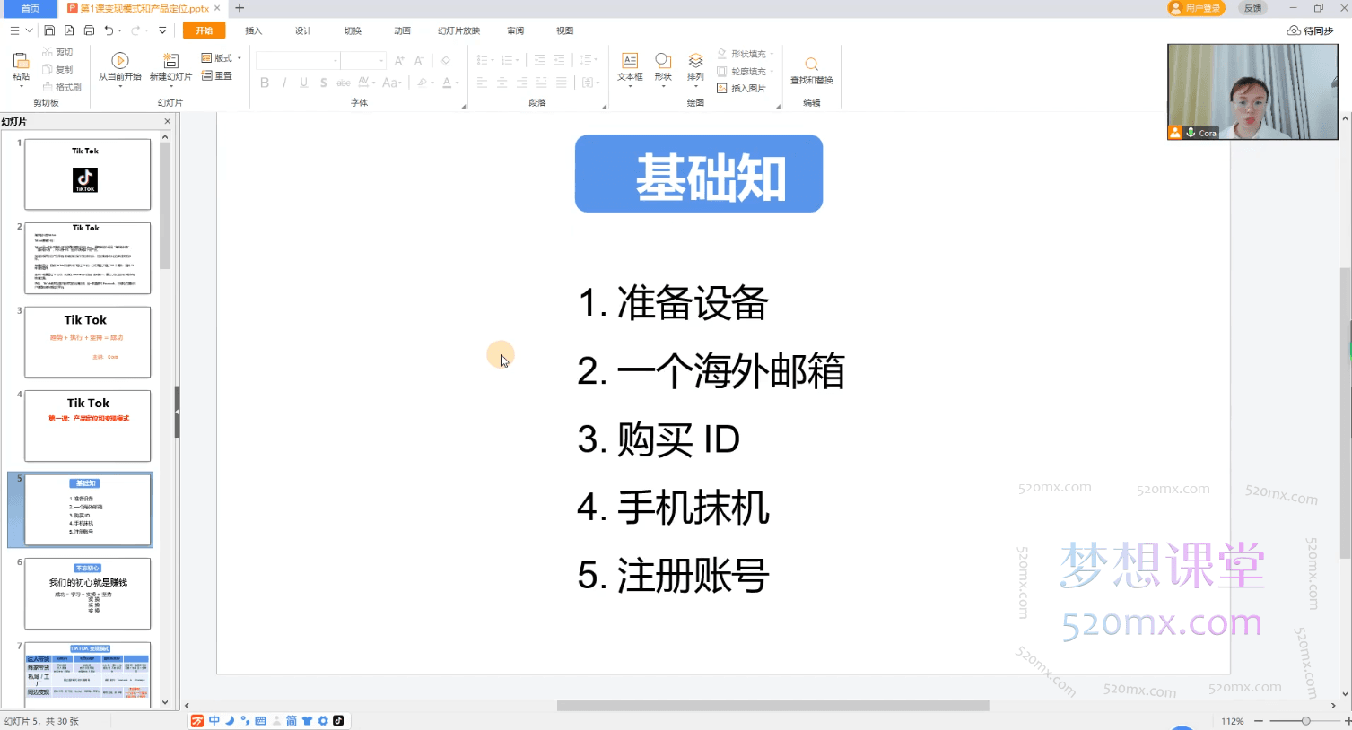
Task: Click the Format Painter (格式刷) icon
Action: 61,87
